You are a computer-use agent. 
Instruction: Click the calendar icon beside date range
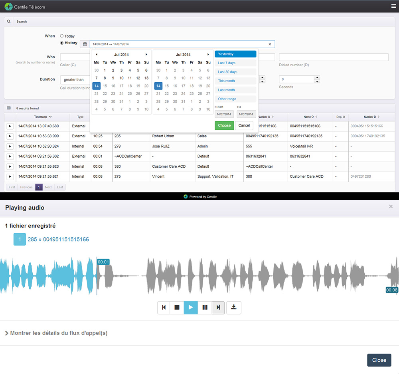pos(85,44)
